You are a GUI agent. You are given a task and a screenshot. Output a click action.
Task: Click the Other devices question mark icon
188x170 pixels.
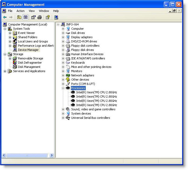(x=68, y=80)
